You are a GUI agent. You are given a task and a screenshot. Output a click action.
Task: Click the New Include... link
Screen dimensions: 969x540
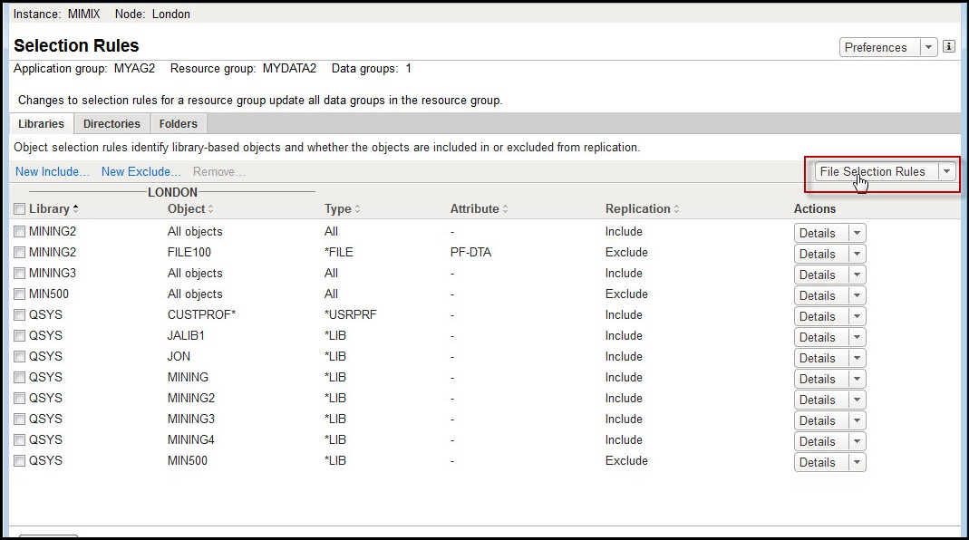click(53, 171)
